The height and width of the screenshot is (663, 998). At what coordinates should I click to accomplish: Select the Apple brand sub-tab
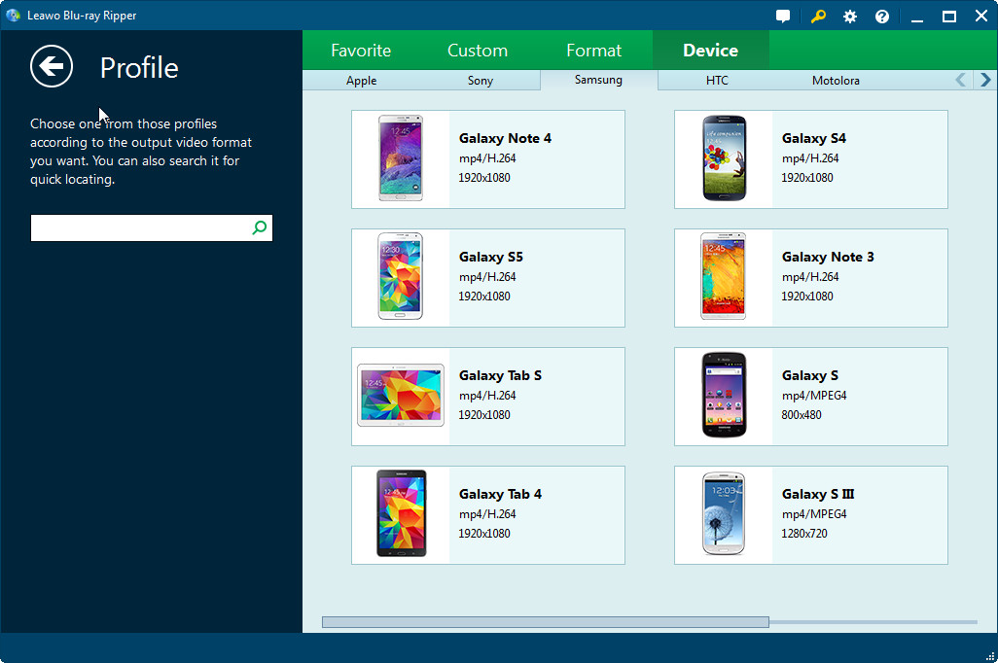pos(361,81)
